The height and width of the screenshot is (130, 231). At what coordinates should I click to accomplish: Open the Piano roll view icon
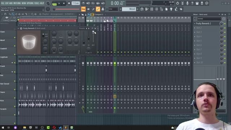tap(147, 9)
